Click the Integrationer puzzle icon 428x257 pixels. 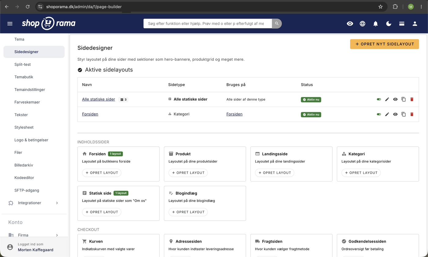coord(11,203)
